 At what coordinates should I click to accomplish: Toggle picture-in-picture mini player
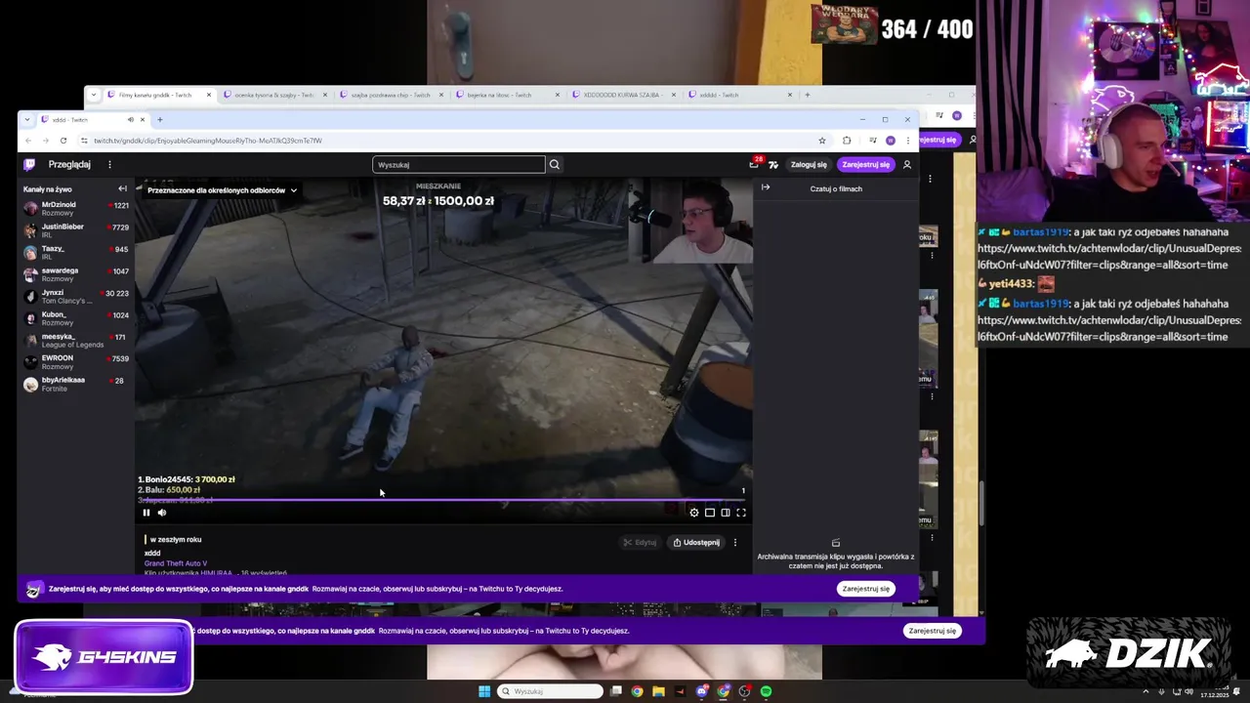pyautogui.click(x=710, y=513)
